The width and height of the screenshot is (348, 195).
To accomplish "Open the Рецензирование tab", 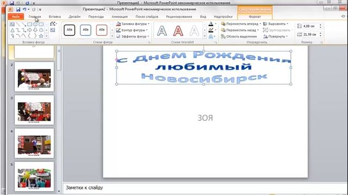I will [179, 17].
